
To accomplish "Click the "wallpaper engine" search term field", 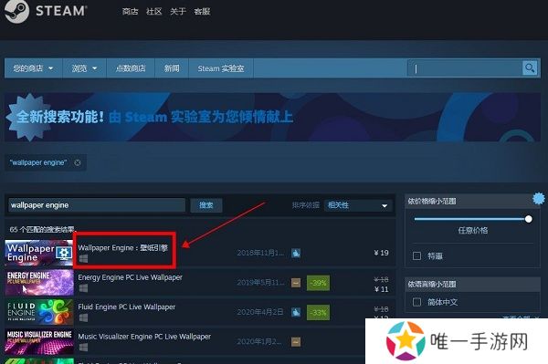I will (97, 205).
